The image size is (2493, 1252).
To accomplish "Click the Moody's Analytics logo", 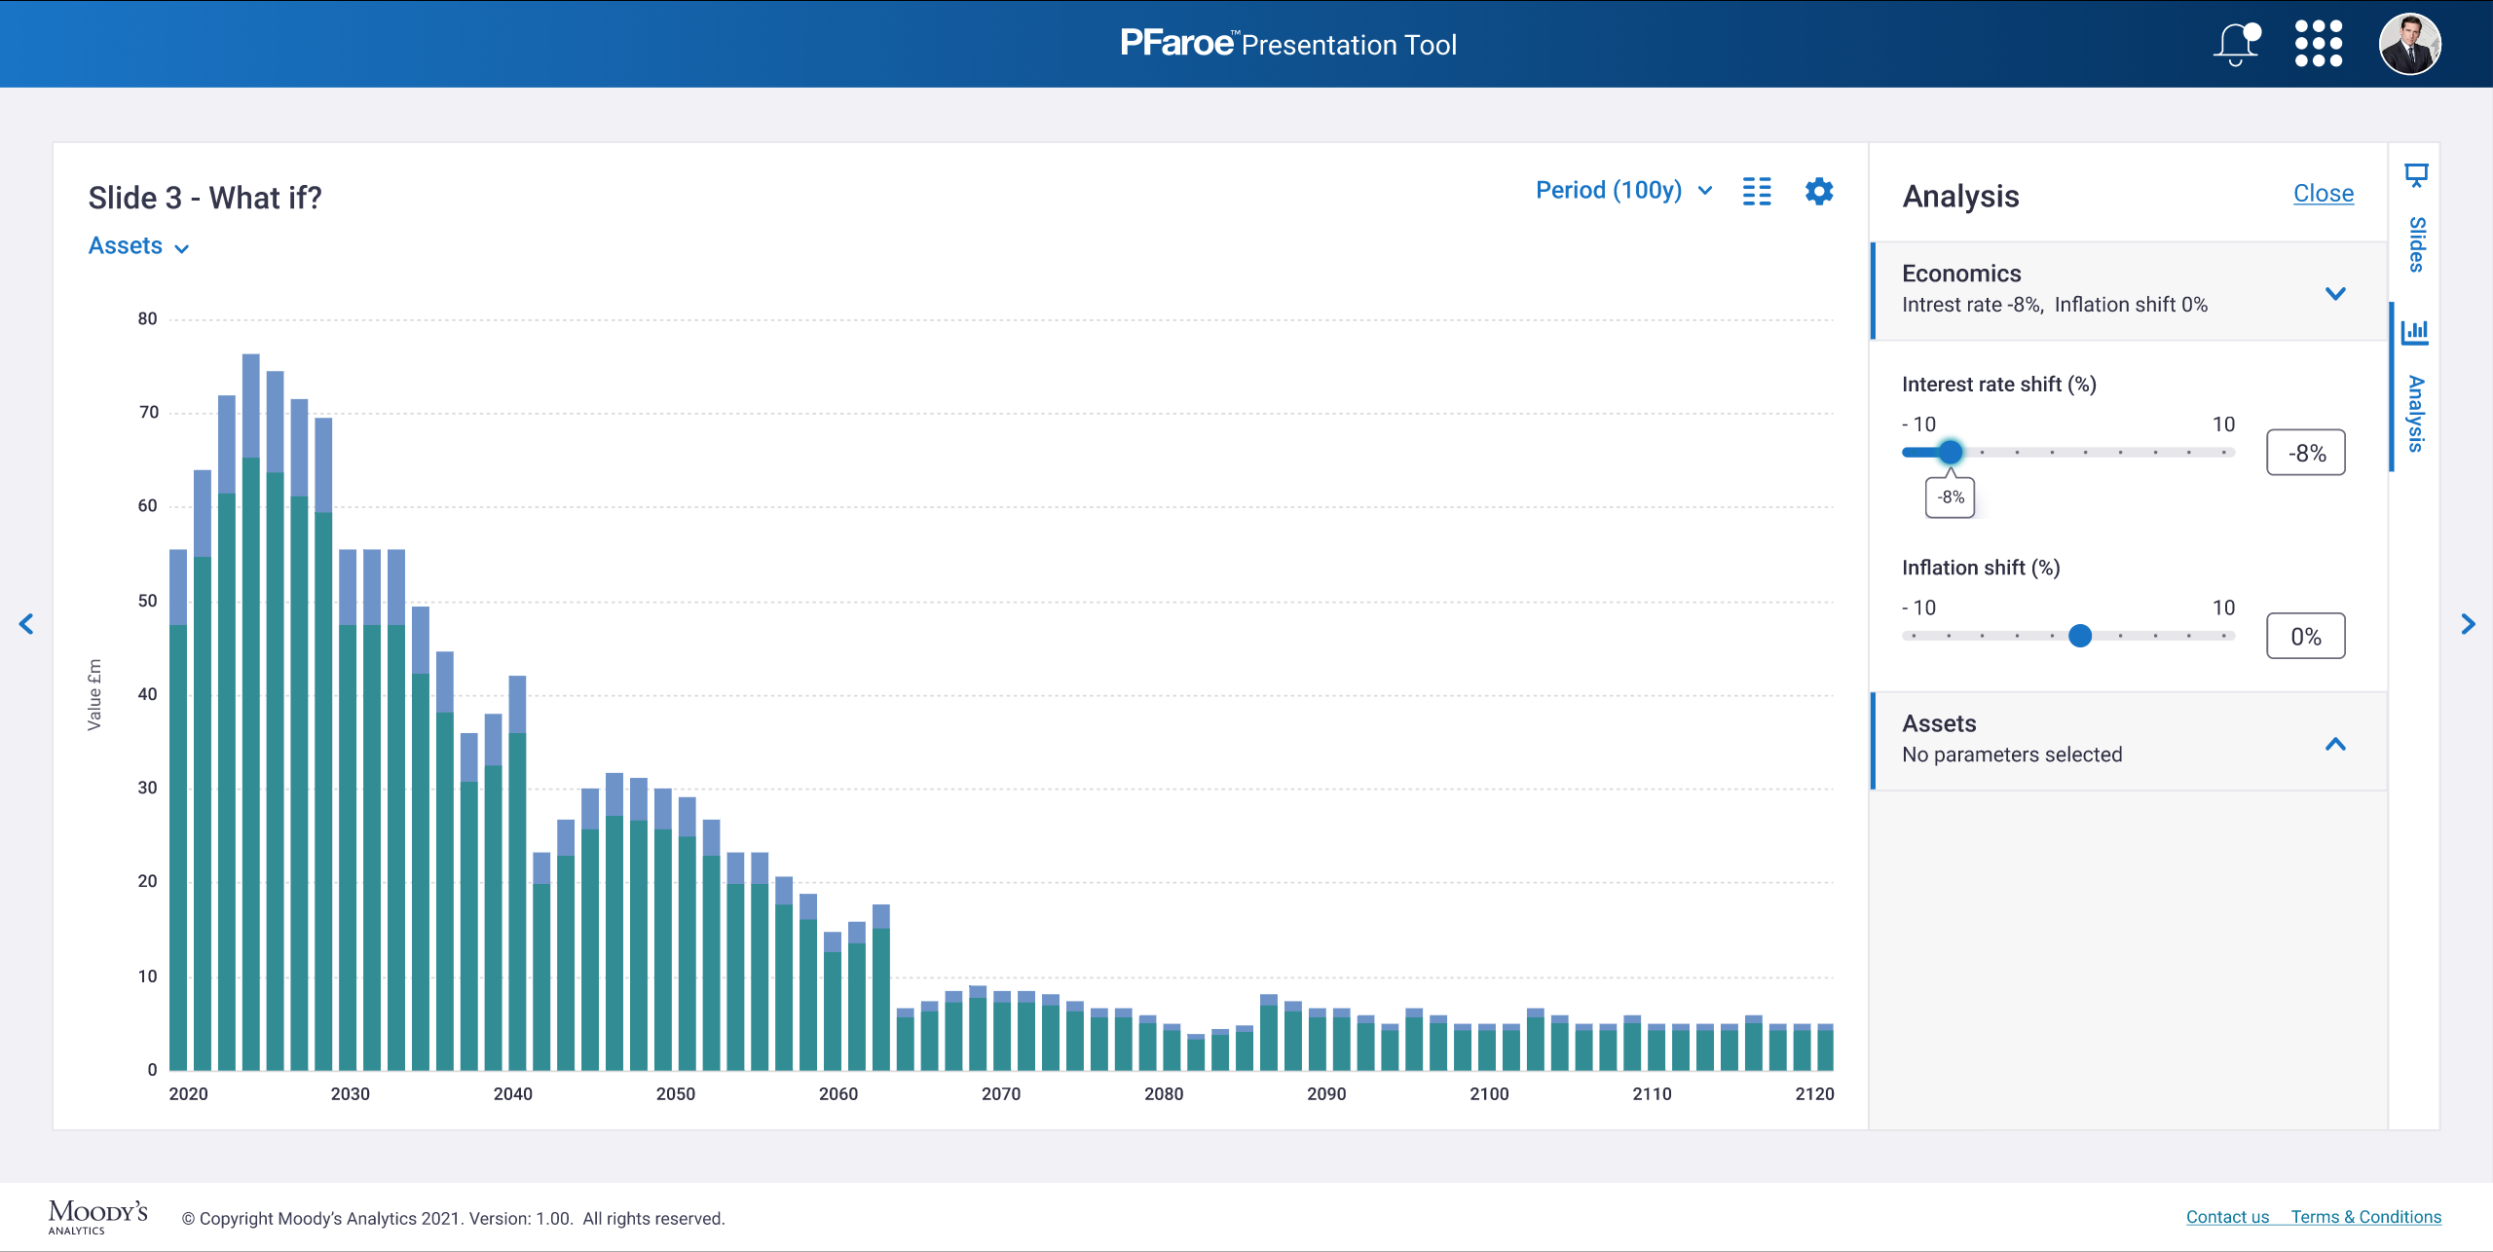I will [98, 1217].
